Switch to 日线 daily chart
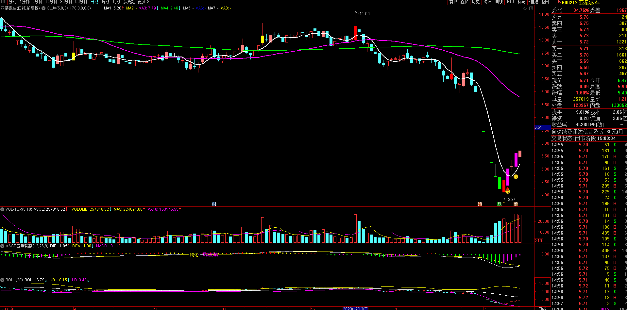This screenshot has width=627, height=310. point(94,2)
